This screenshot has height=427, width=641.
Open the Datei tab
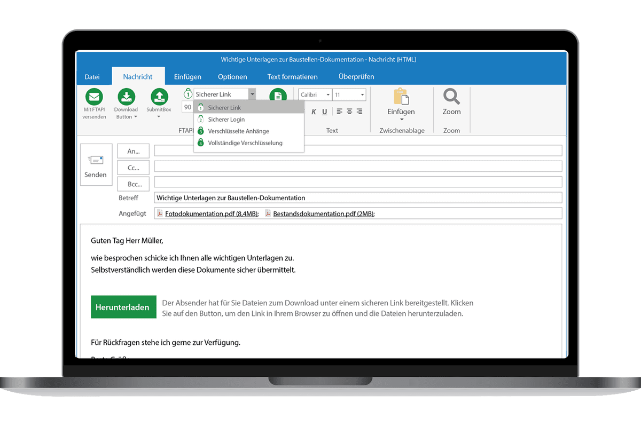92,77
